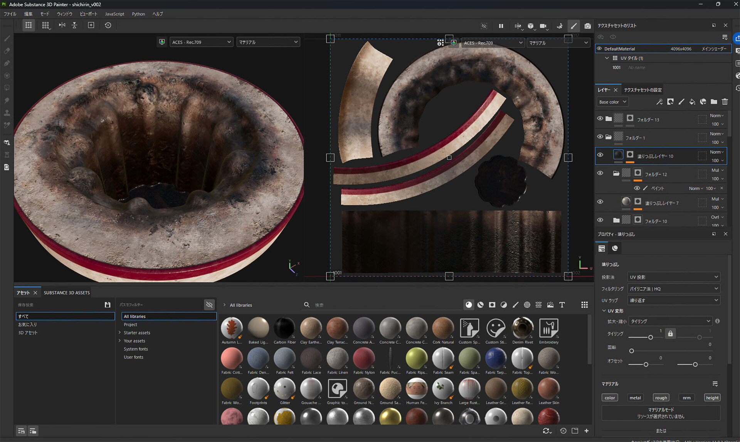Open the Base color channel dropdown

(x=612, y=102)
